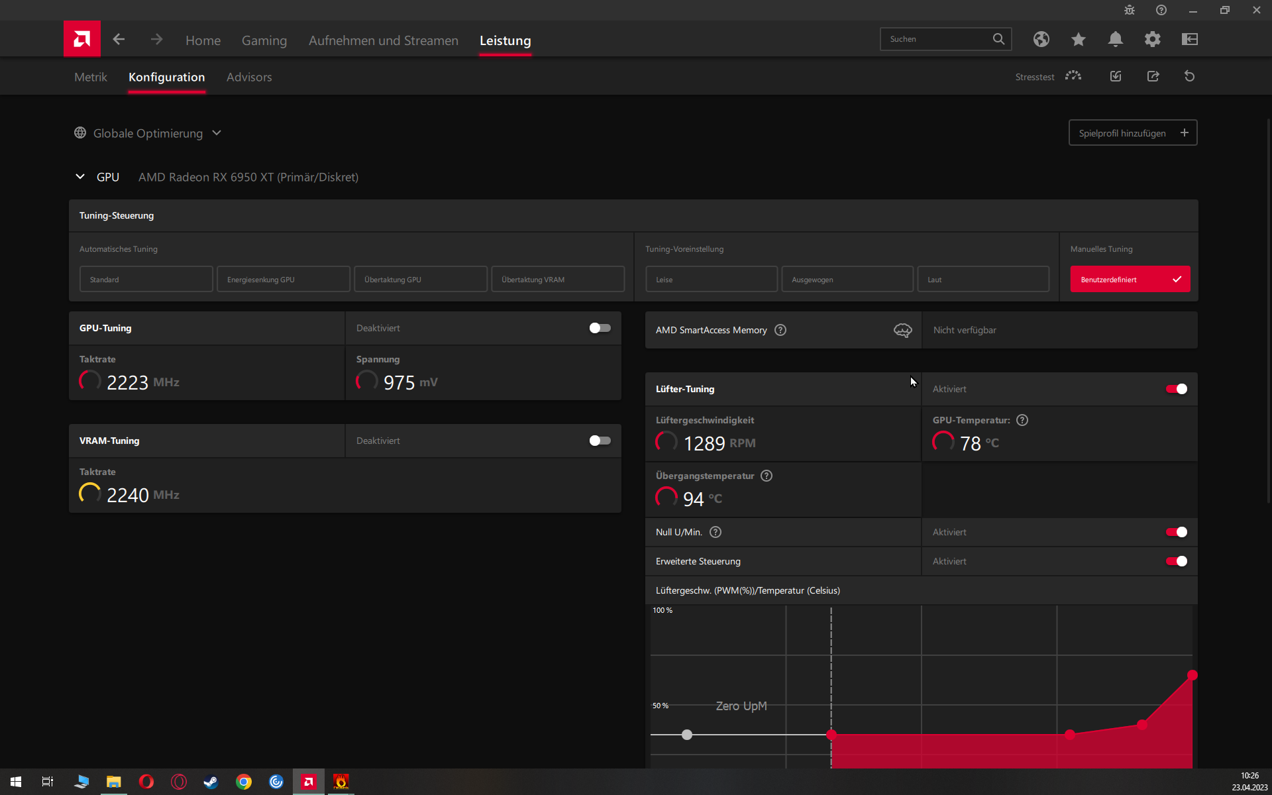The image size is (1272, 795).
Task: Click the reset tuning arrow icon
Action: (1189, 76)
